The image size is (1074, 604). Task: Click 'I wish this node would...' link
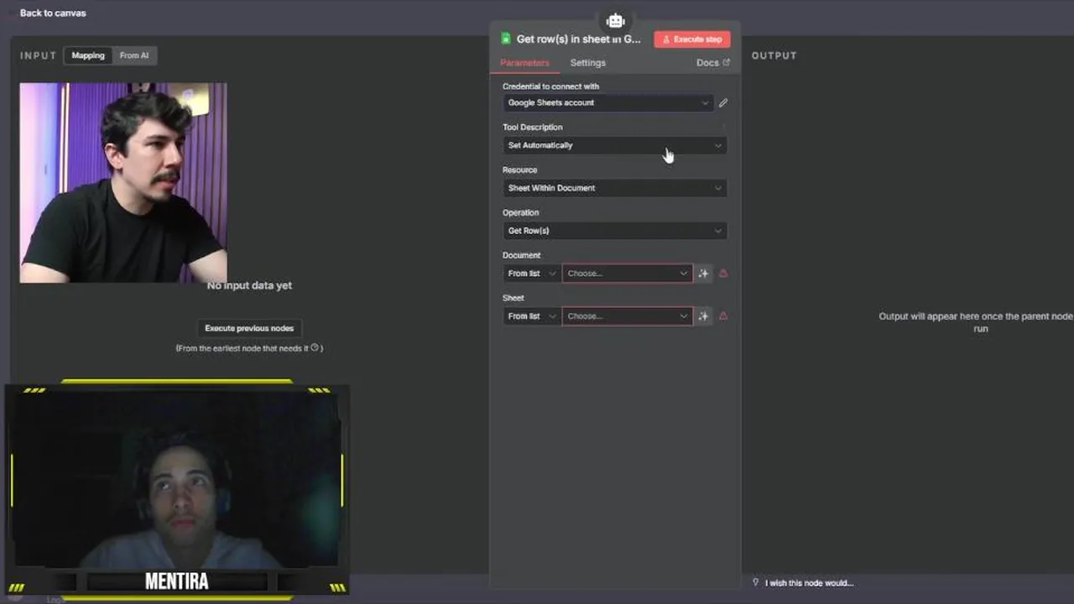[809, 583]
